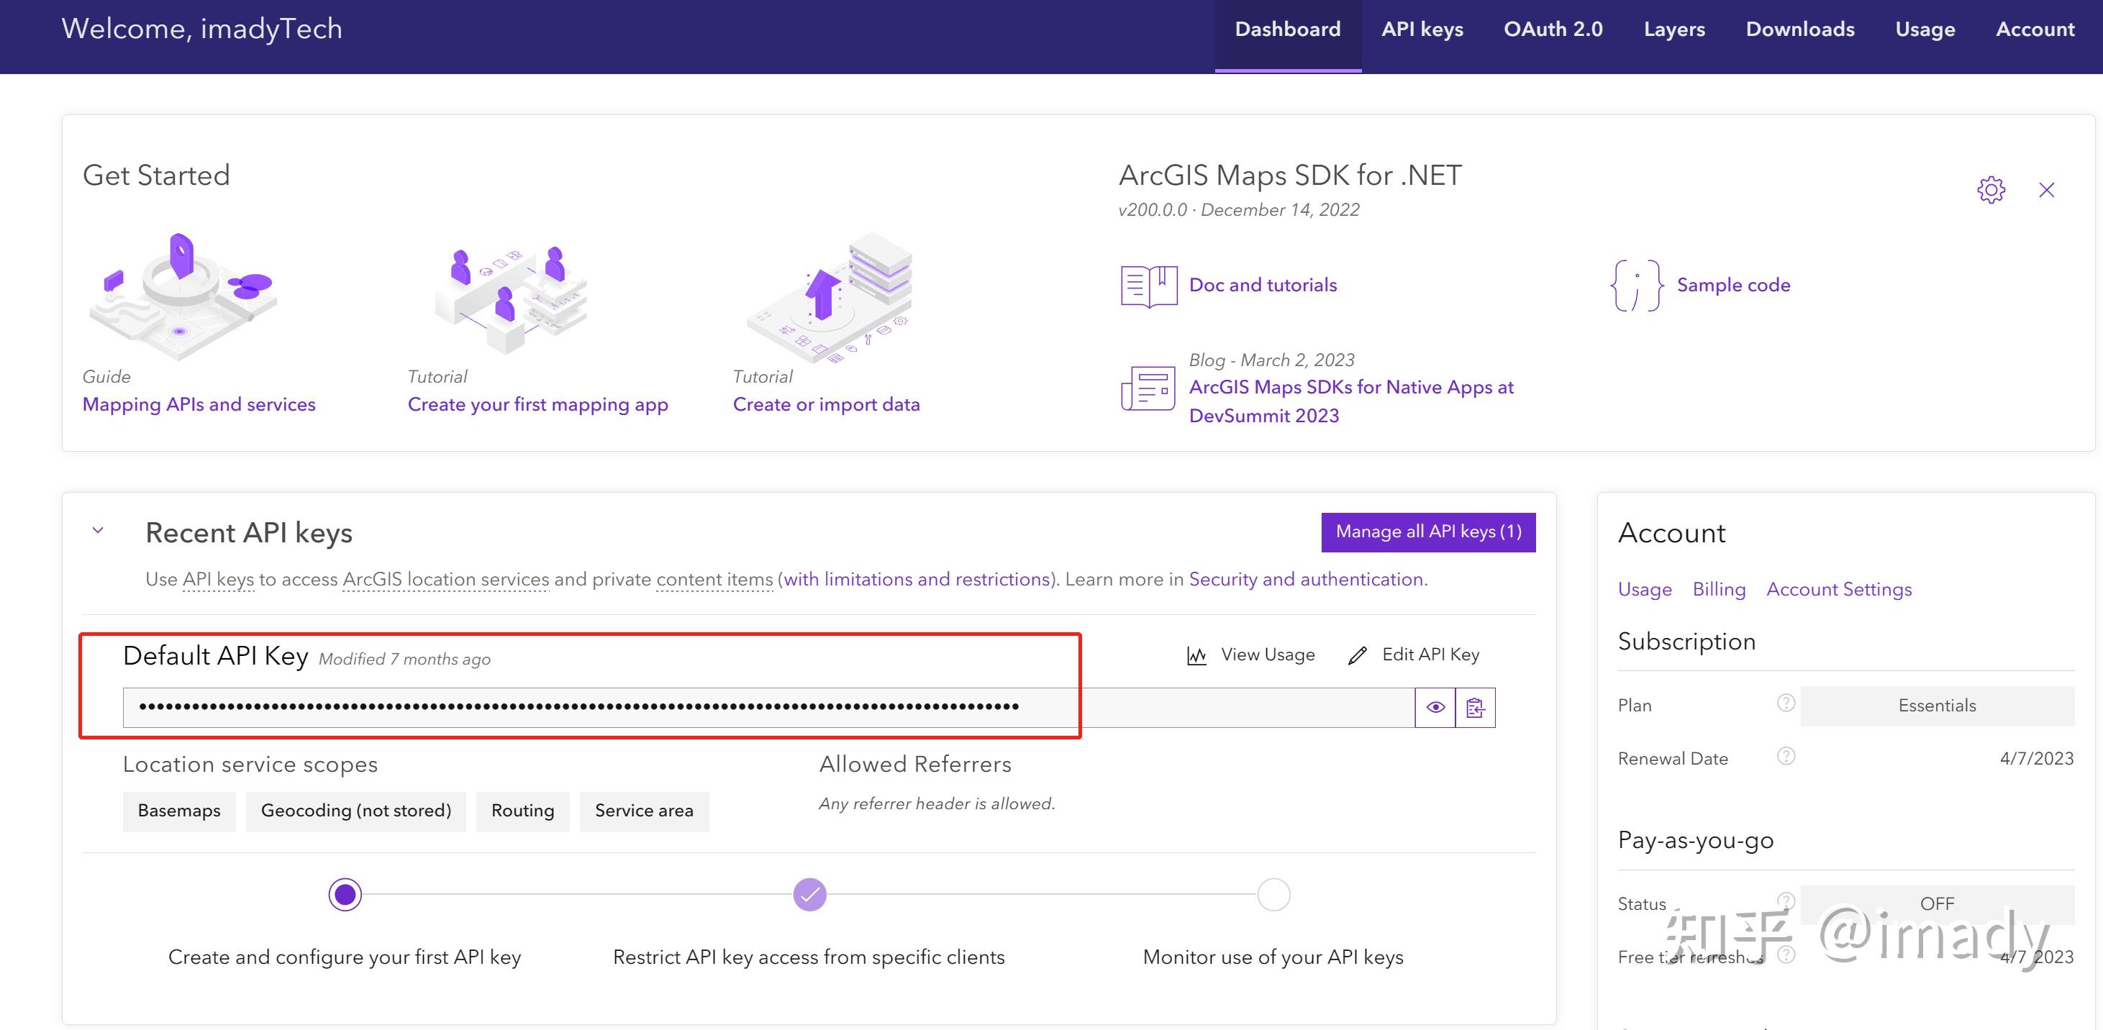Click the Edit API Key pencil icon
The width and height of the screenshot is (2103, 1030).
[1357, 655]
